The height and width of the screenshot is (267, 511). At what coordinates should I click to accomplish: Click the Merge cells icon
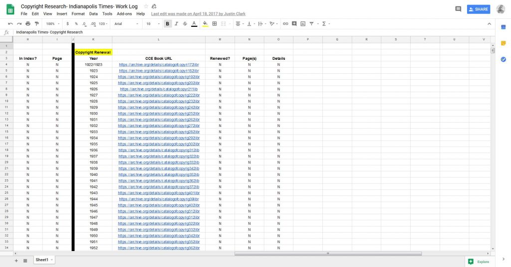(x=223, y=24)
